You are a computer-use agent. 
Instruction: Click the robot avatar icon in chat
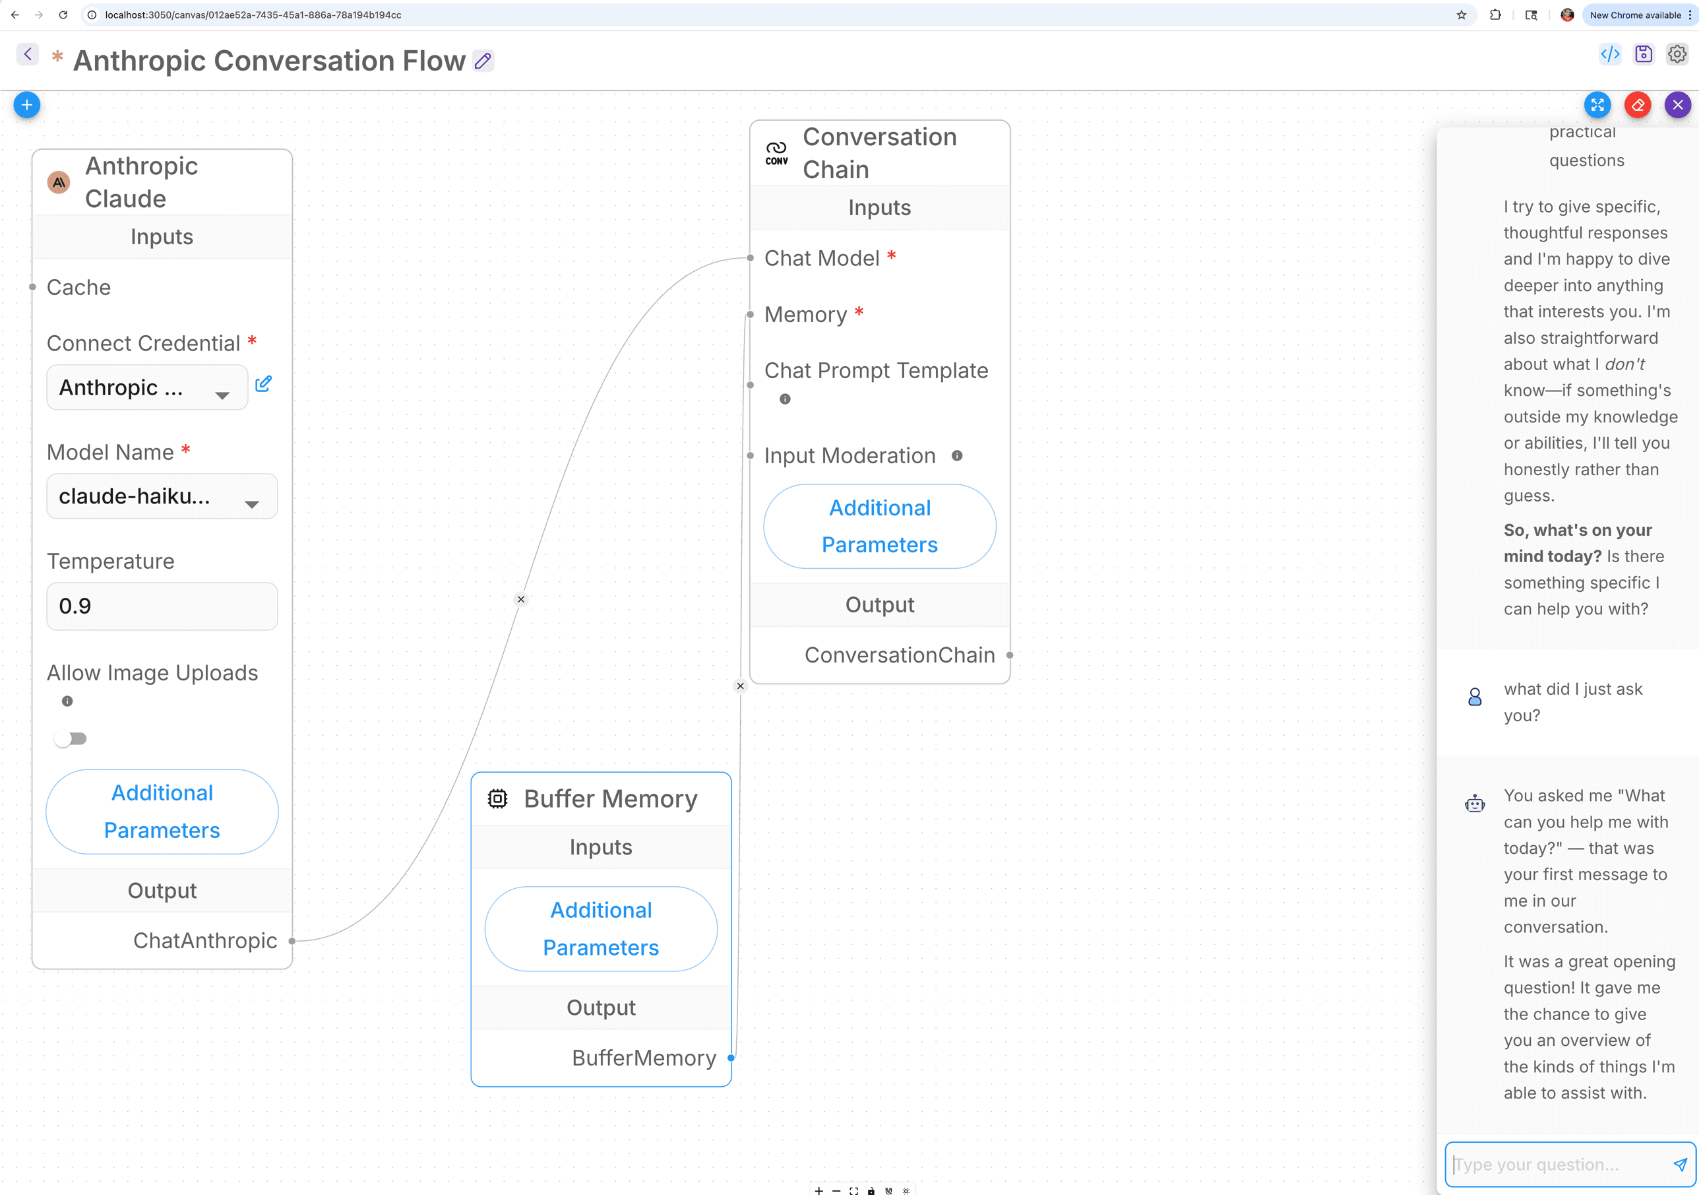(x=1475, y=803)
